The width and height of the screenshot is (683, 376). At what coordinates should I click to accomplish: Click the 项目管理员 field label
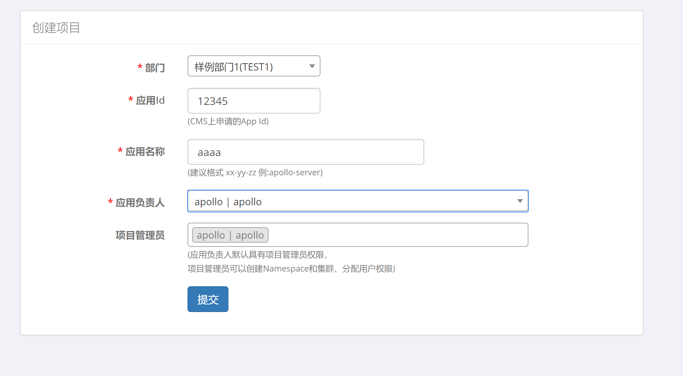(140, 235)
